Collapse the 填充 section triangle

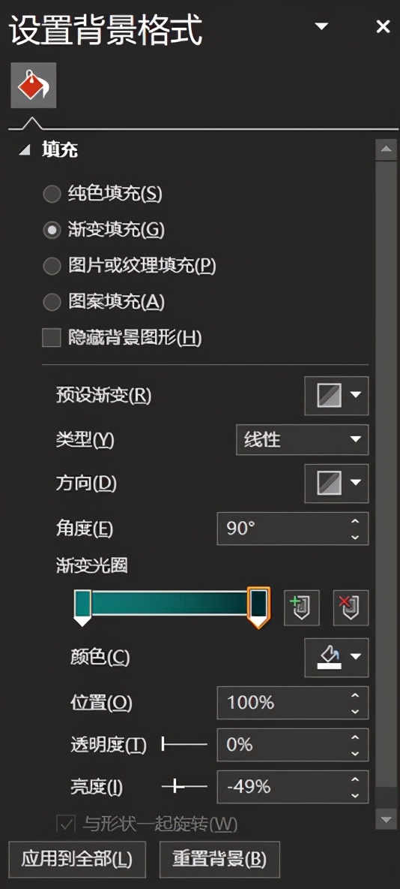[x=24, y=150]
